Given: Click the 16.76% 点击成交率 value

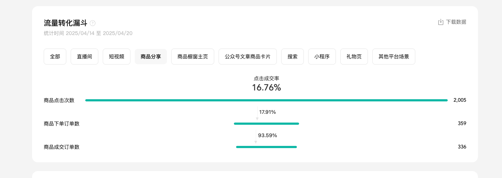Looking at the screenshot, I should tap(266, 88).
